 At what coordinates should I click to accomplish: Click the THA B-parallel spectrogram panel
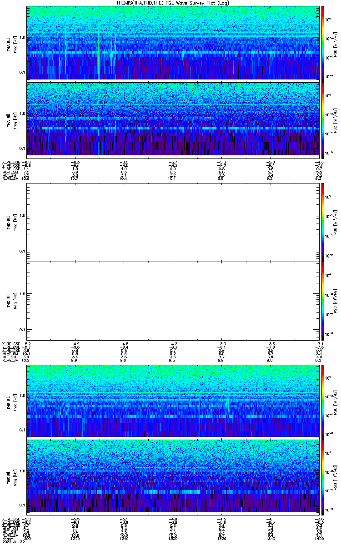point(173,119)
